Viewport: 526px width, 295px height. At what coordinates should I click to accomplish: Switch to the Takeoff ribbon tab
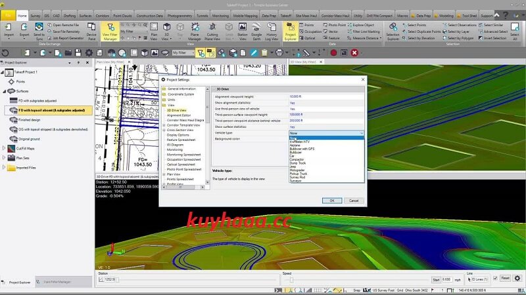point(286,16)
